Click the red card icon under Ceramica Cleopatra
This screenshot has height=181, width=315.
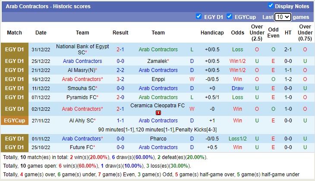158,112
